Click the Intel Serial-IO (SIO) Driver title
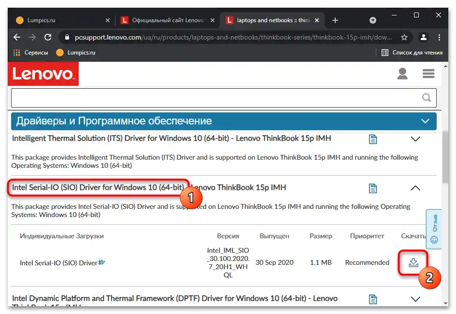 pos(149,188)
